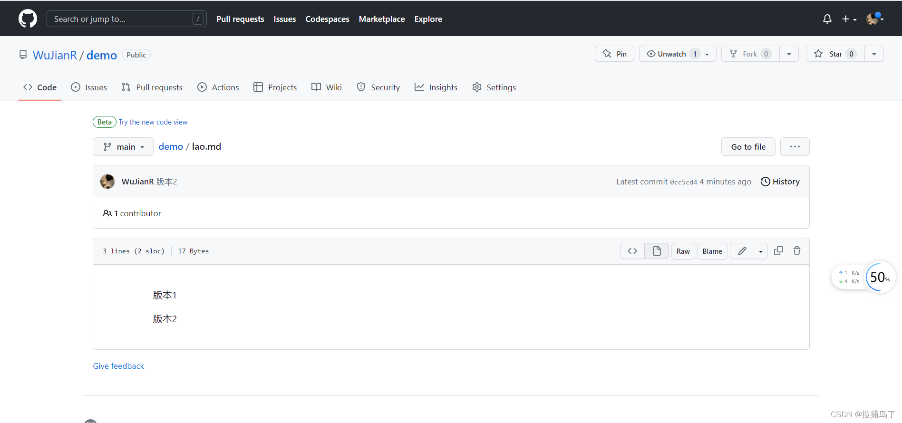Click the Beta label badge
This screenshot has width=902, height=423.
click(x=105, y=122)
